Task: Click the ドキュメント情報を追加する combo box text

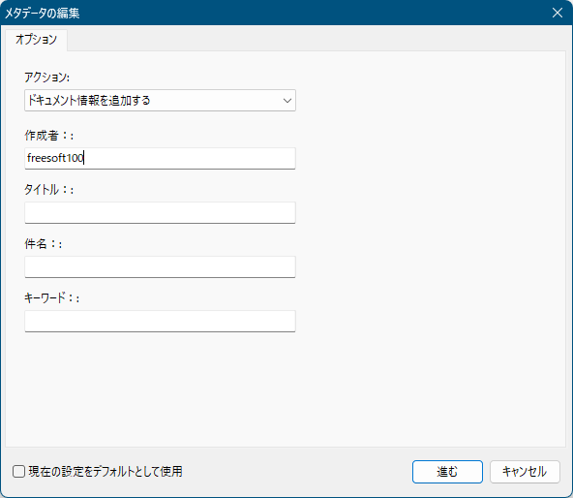Action: (89, 100)
